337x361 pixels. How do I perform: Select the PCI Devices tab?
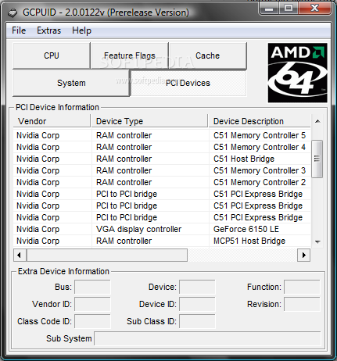point(188,83)
